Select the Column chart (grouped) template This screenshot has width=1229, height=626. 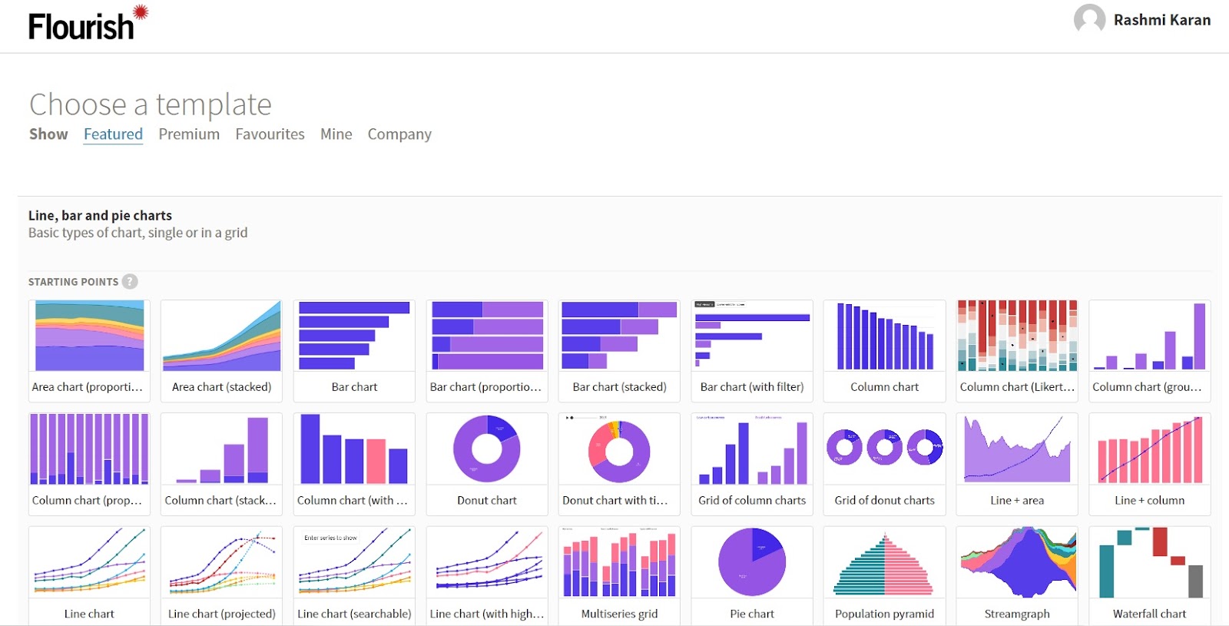tap(1150, 351)
